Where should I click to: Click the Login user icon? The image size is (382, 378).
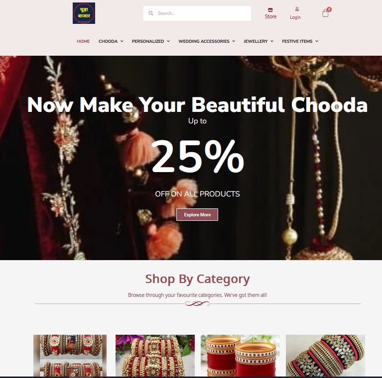pyautogui.click(x=297, y=9)
